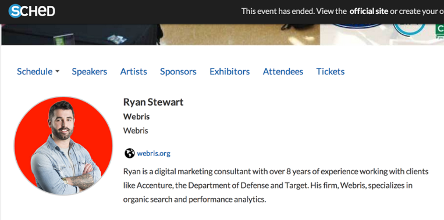View the Sponsors section
This screenshot has height=220, width=444.
[x=178, y=71]
